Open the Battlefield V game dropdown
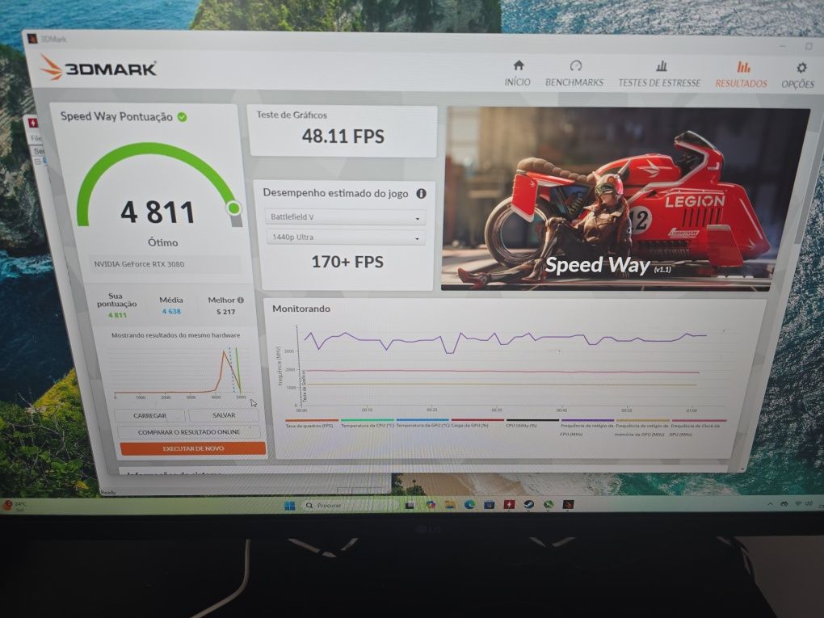This screenshot has height=618, width=824. [345, 217]
